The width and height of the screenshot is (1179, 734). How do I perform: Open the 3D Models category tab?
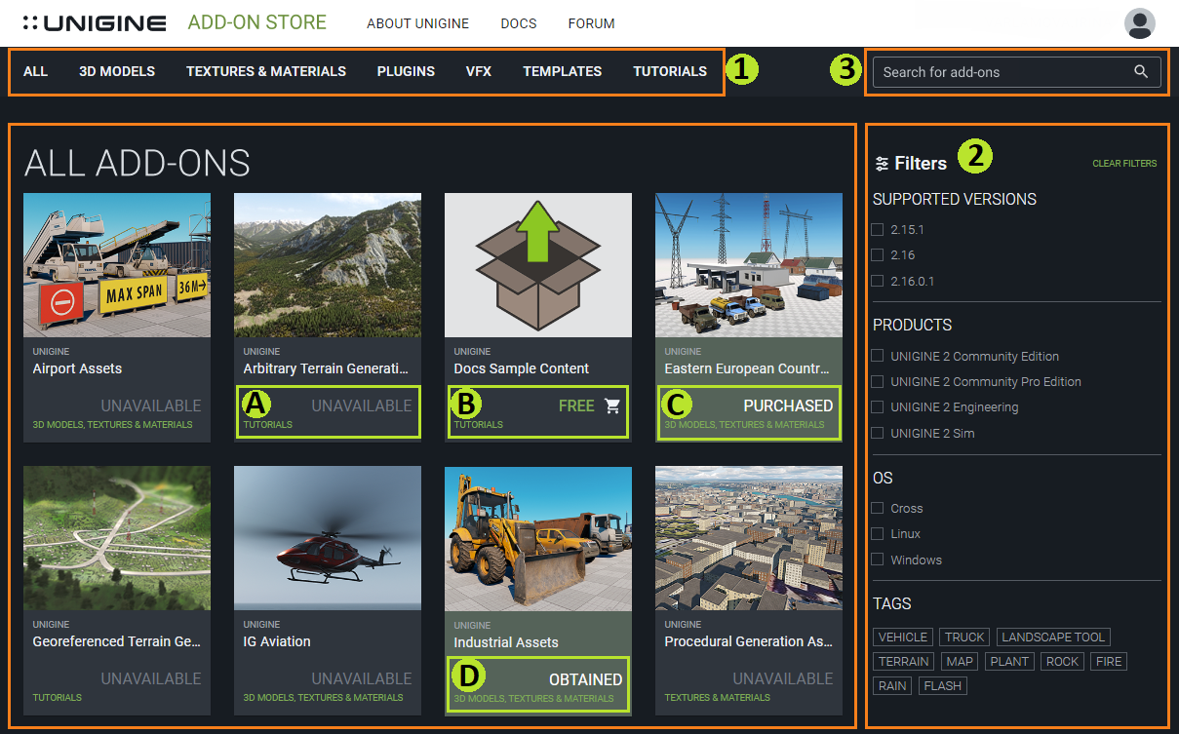click(x=117, y=71)
